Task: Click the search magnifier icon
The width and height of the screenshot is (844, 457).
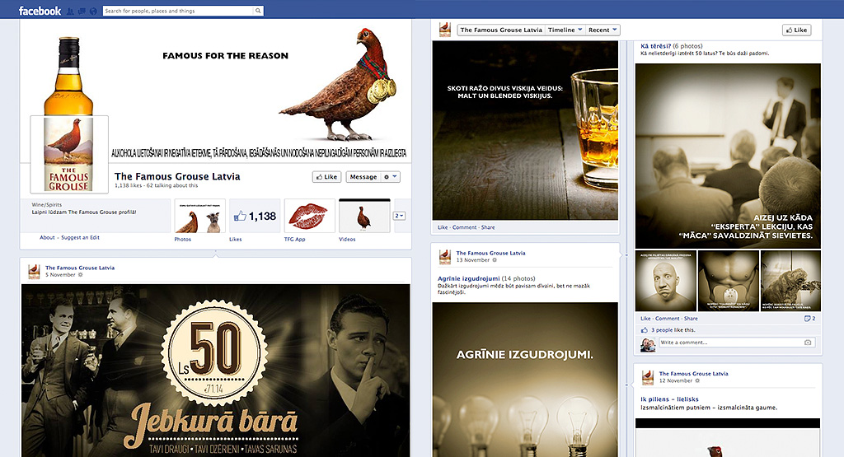Action: (x=258, y=11)
